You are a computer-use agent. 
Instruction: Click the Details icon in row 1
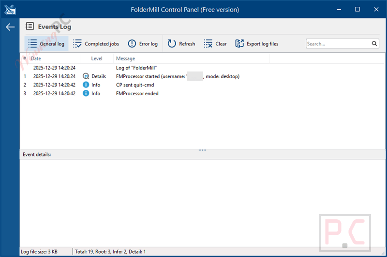click(x=86, y=76)
